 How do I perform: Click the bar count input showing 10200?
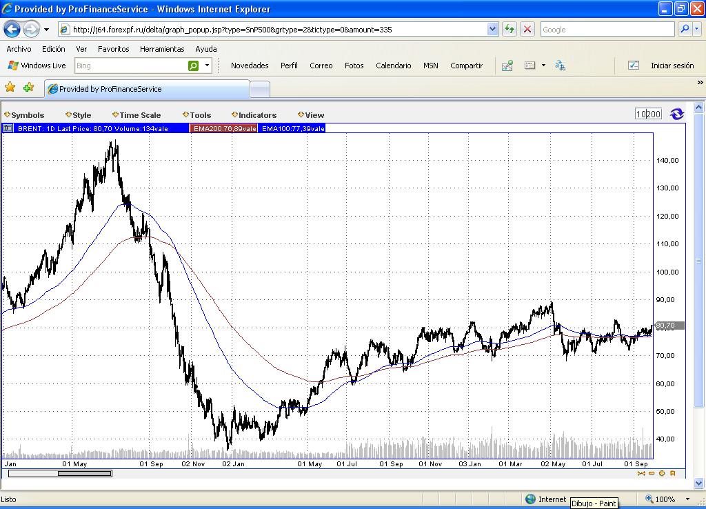648,114
